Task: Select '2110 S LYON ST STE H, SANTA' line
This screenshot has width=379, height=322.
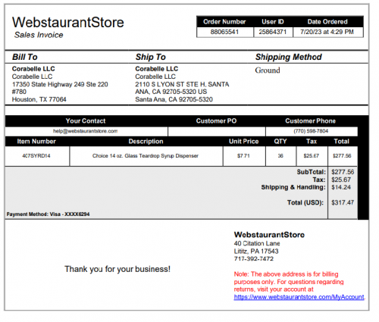Action: pyautogui.click(x=182, y=84)
